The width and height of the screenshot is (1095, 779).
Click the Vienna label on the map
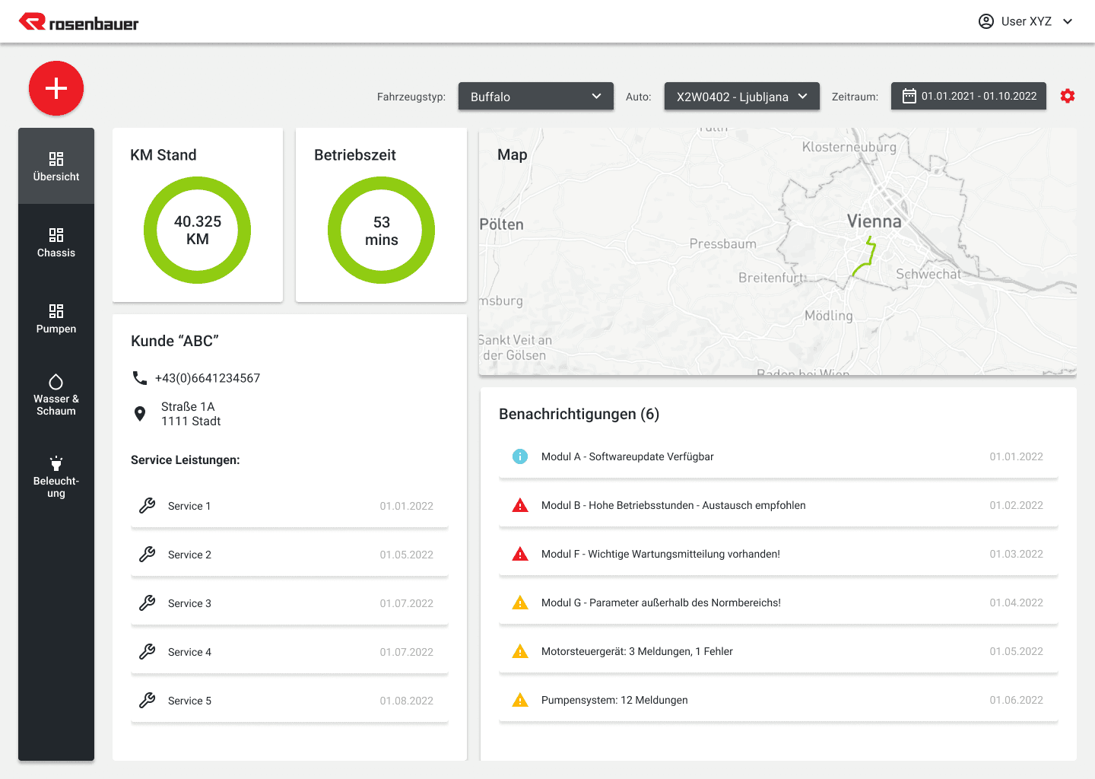click(874, 221)
